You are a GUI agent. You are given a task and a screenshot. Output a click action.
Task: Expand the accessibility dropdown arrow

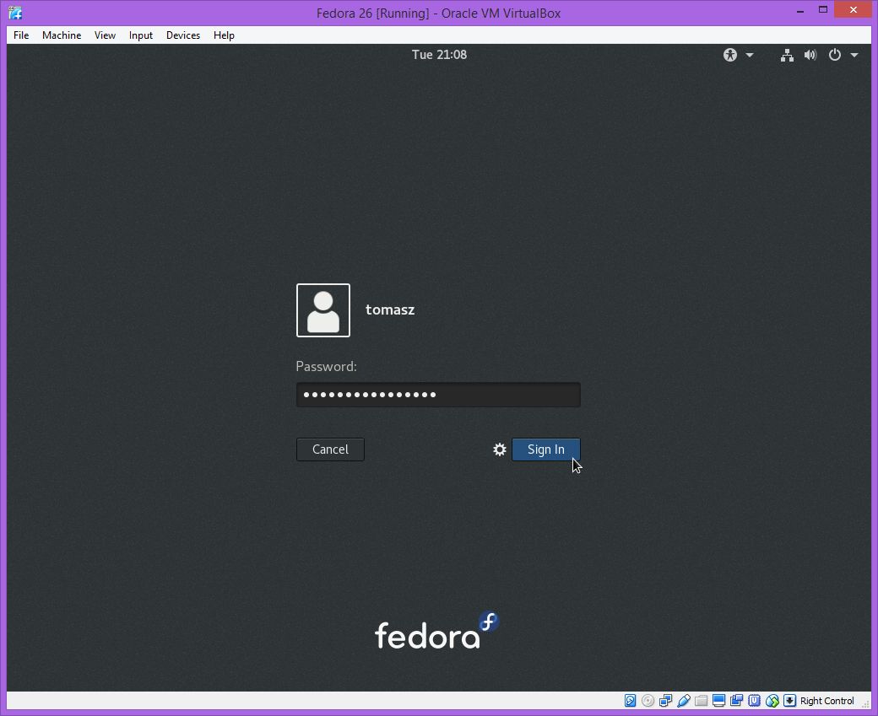click(x=750, y=55)
